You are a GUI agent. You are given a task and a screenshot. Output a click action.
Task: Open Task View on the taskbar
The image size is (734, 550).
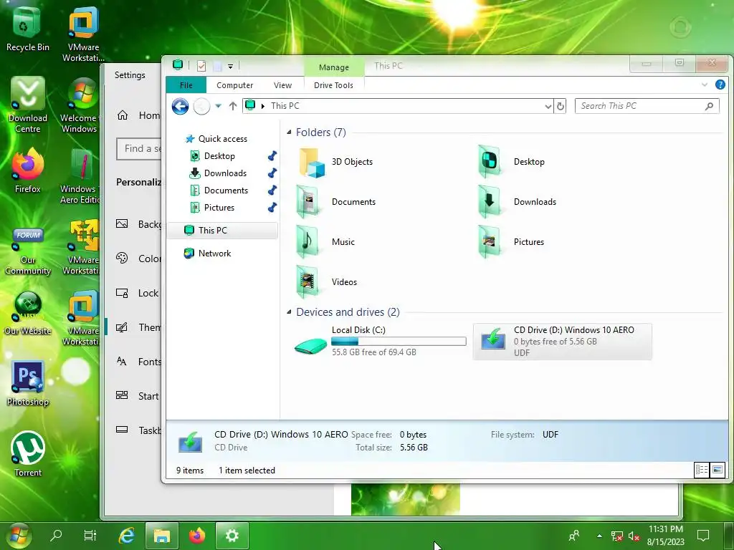point(90,535)
